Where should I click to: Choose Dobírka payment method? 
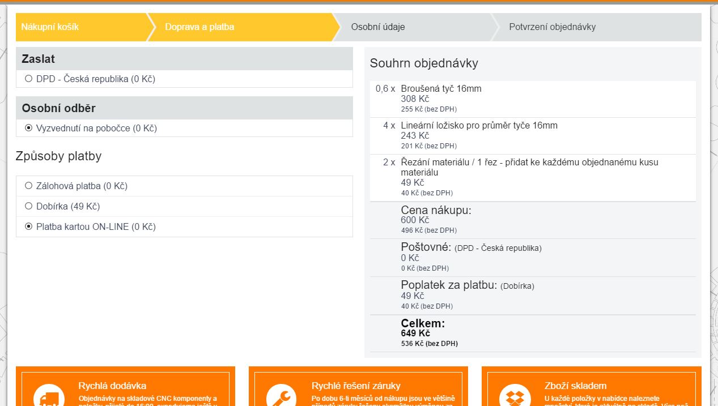click(x=29, y=206)
